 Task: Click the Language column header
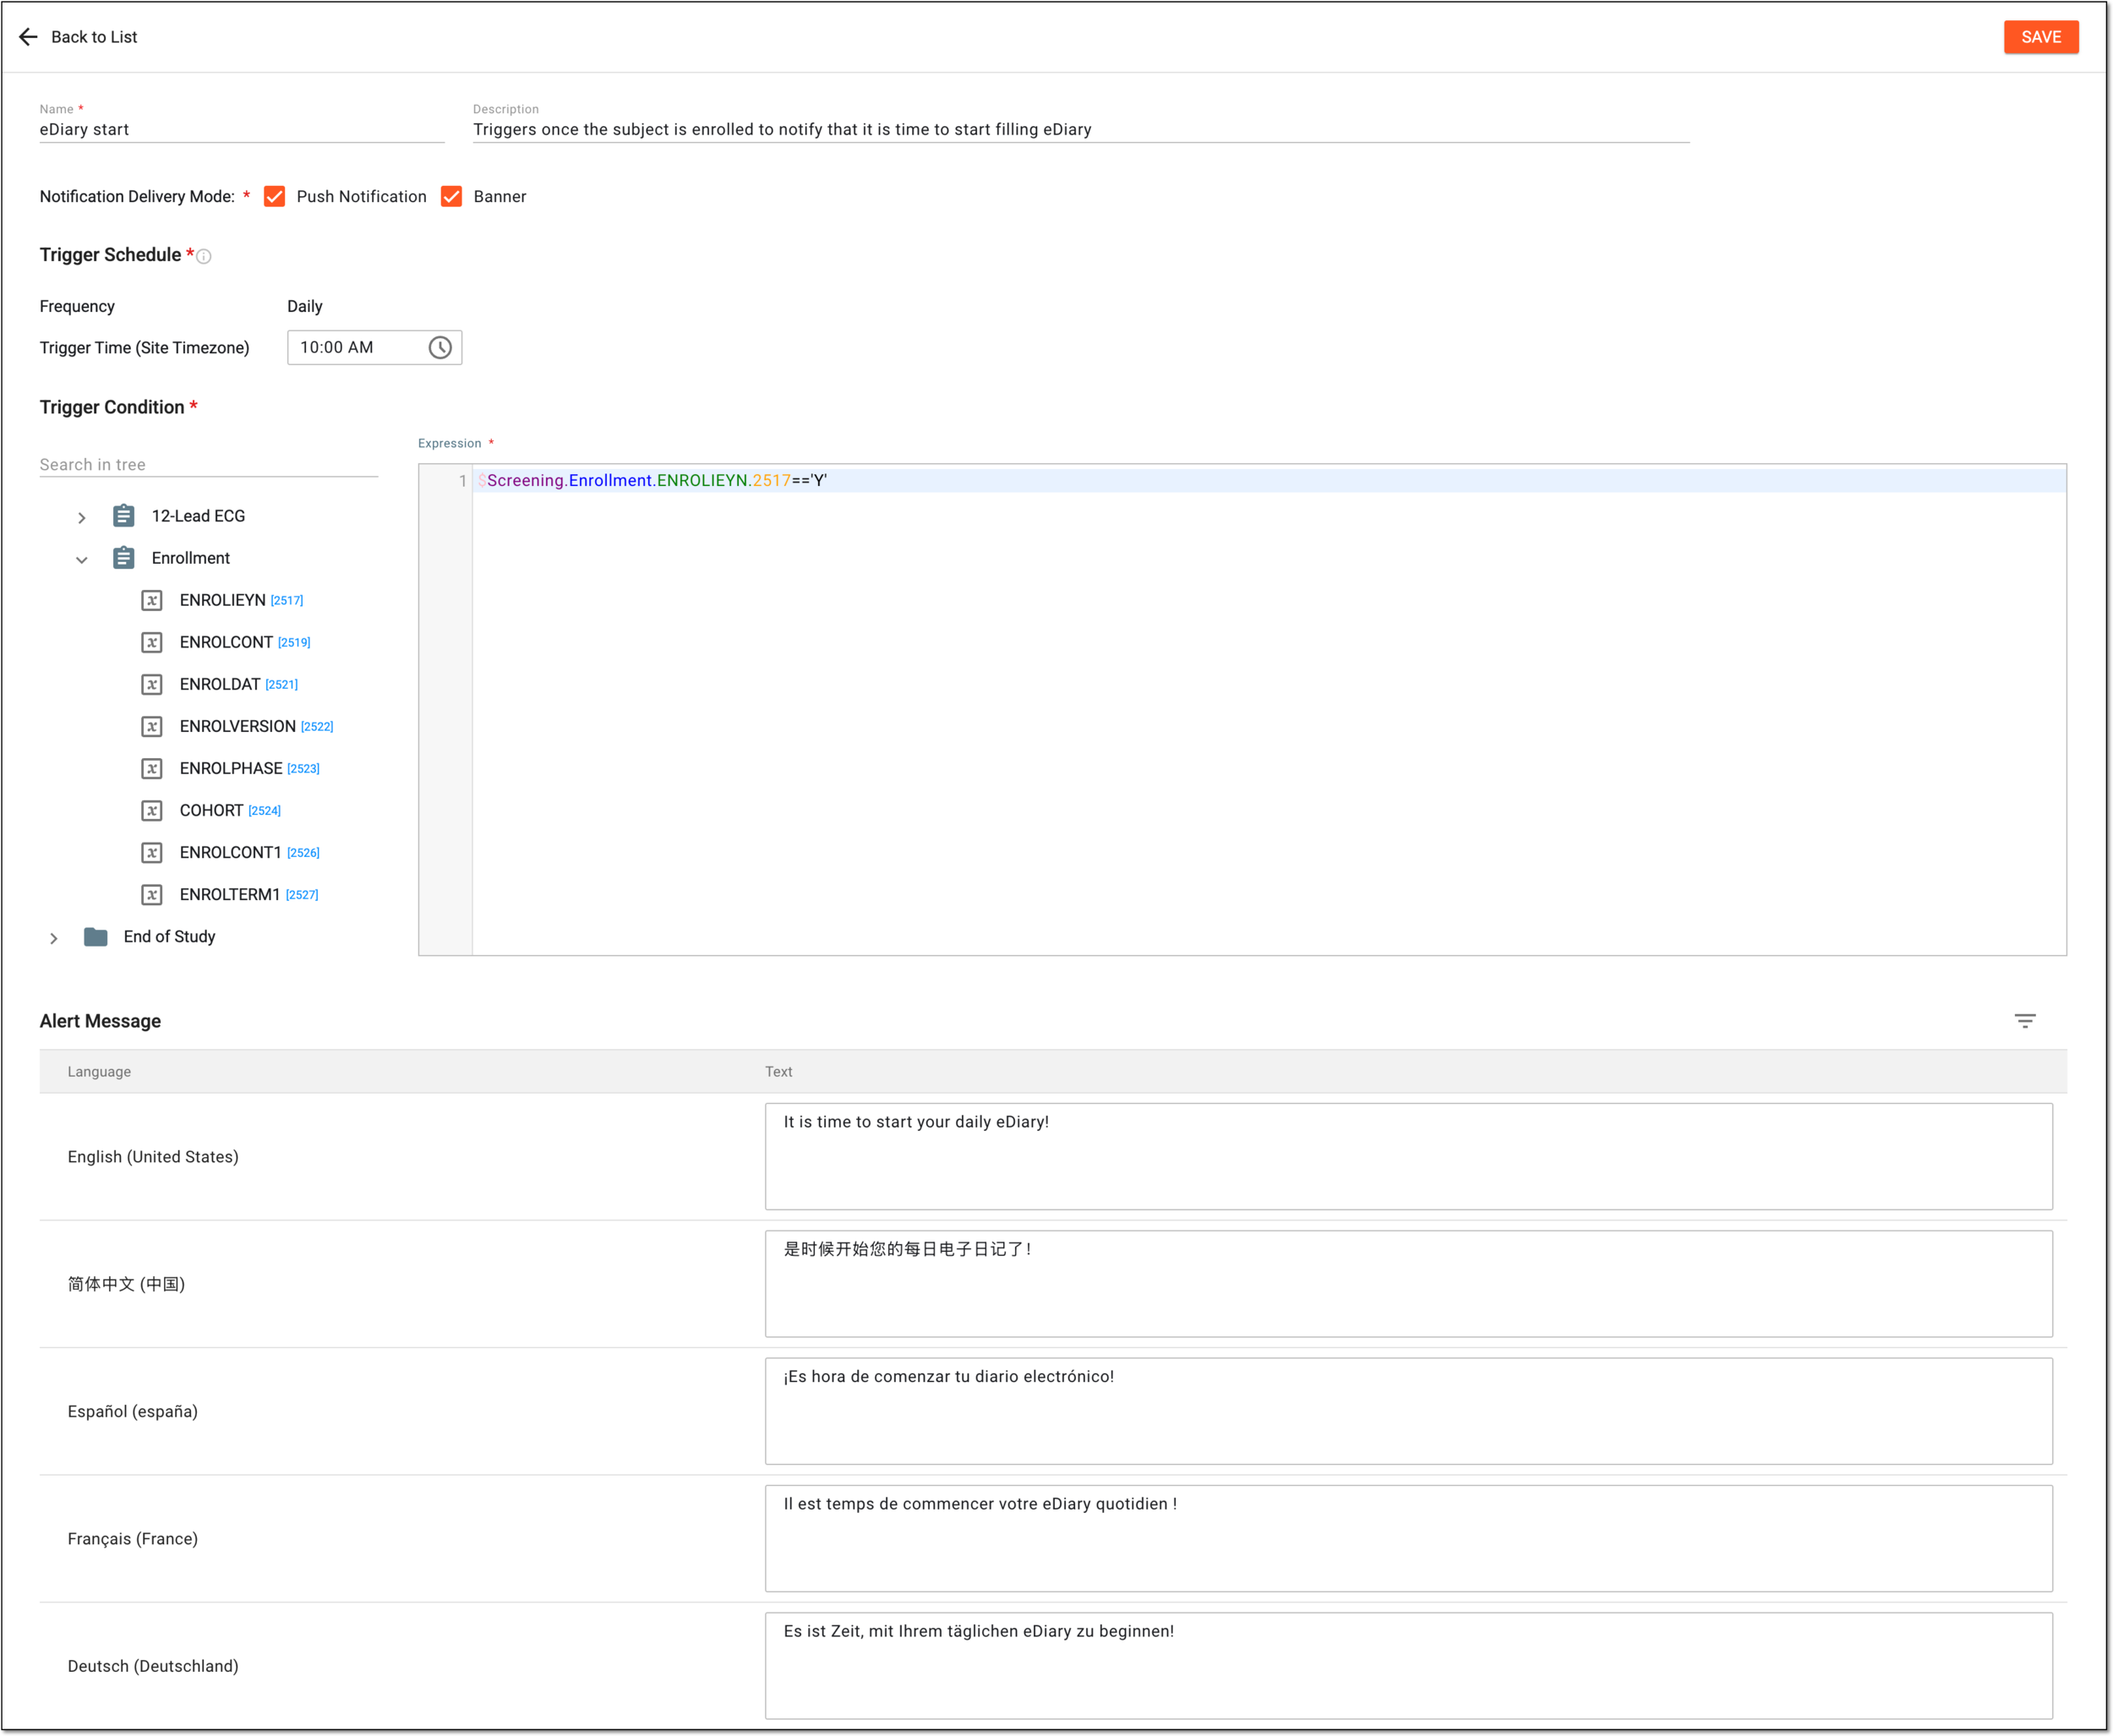99,1072
